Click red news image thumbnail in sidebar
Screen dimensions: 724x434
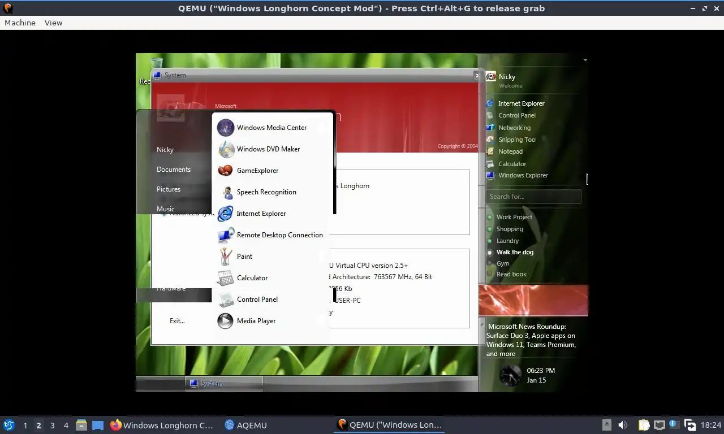(533, 300)
